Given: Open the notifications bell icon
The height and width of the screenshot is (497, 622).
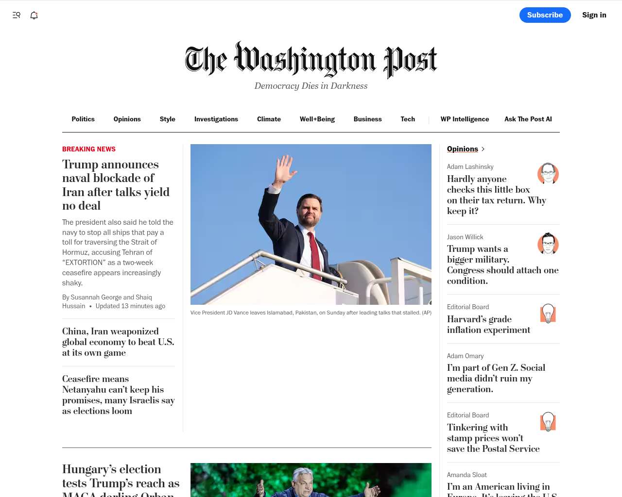Looking at the screenshot, I should point(34,15).
